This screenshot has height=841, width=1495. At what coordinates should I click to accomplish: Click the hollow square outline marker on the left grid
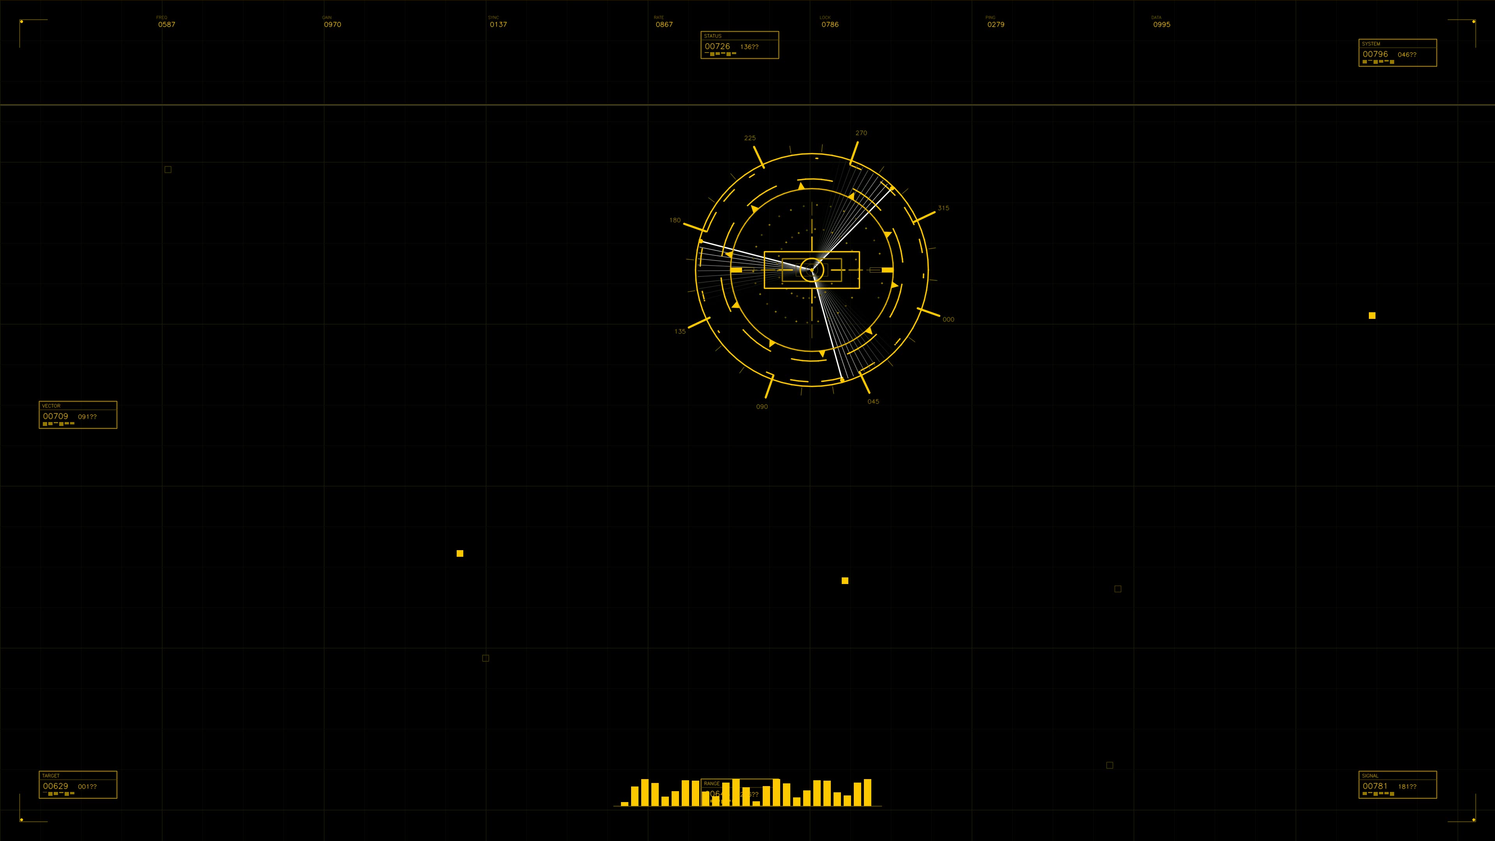click(168, 169)
